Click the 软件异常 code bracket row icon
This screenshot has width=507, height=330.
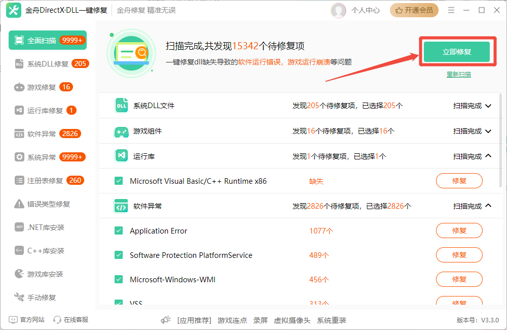pos(121,206)
